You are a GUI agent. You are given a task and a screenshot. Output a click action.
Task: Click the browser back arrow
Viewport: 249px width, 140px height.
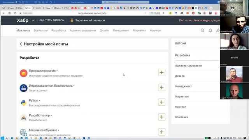coord(4,13)
